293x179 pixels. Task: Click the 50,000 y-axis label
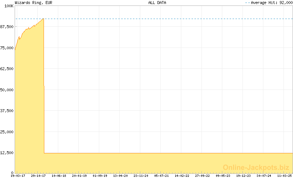(7, 90)
